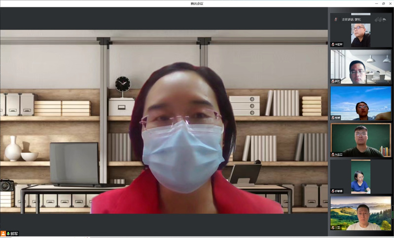Click the muted mic icon on blue-shirt woman tile
394x238 pixels.
[333, 191]
